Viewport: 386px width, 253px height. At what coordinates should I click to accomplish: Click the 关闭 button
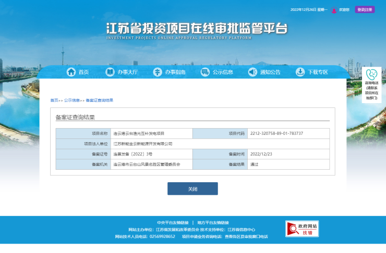click(x=192, y=188)
